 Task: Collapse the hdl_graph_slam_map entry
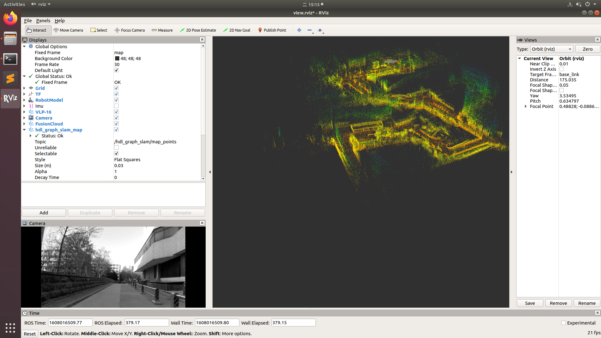[24, 130]
